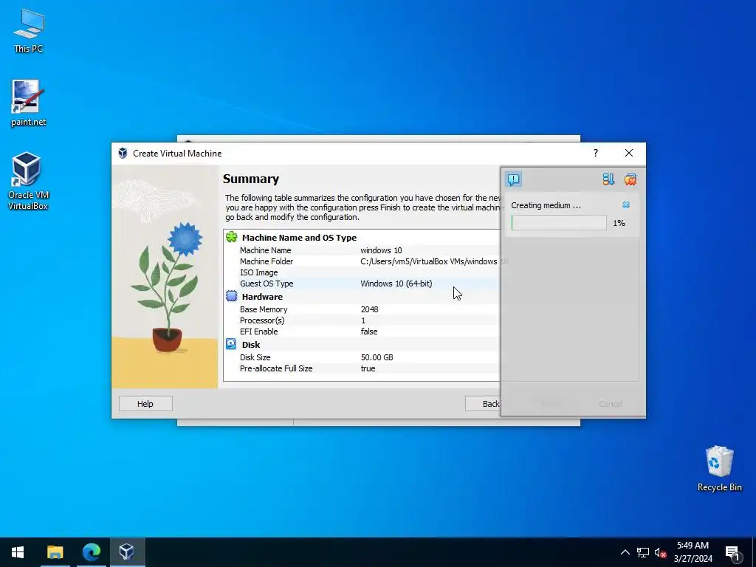This screenshot has width=756, height=567.
Task: Open paint.net desktop shortcut
Action: coord(29,103)
